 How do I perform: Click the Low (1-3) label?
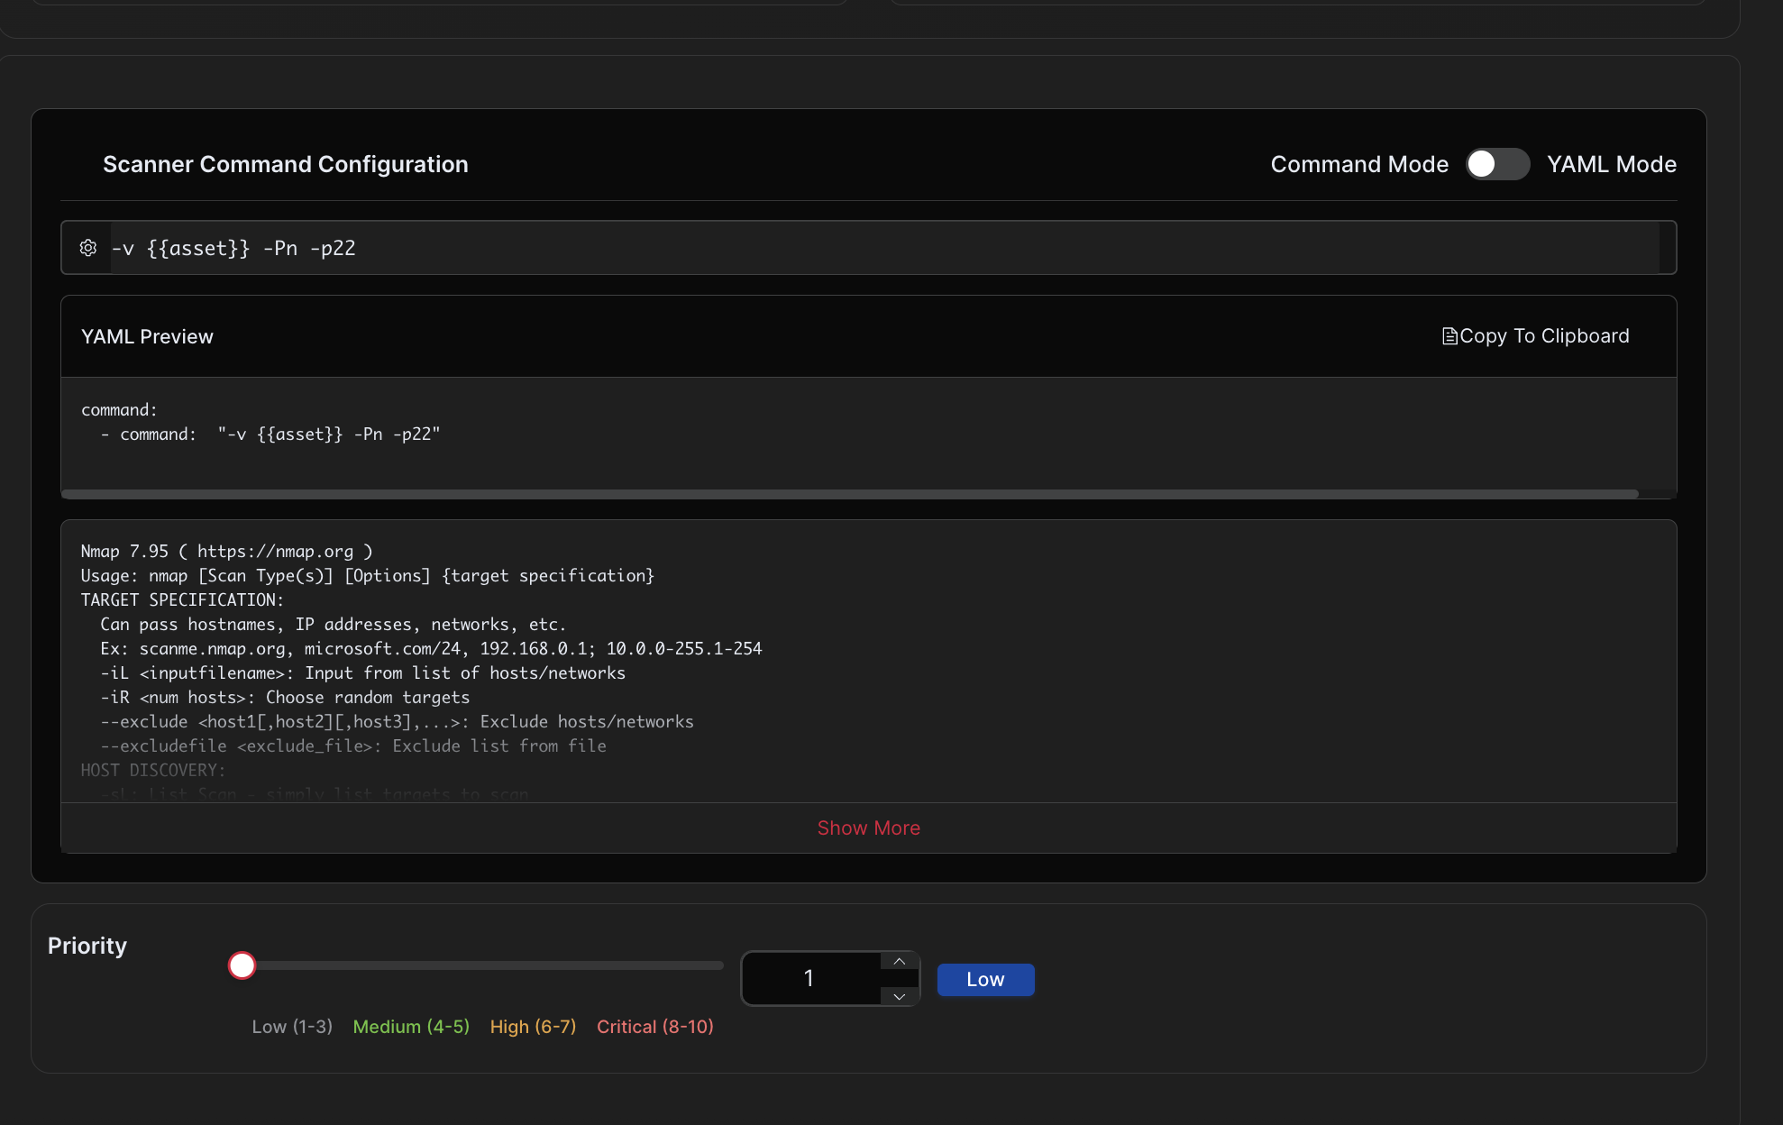pos(292,1027)
